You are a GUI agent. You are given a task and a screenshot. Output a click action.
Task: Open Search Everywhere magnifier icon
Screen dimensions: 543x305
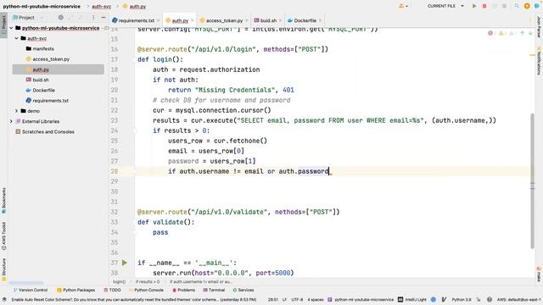[517, 6]
